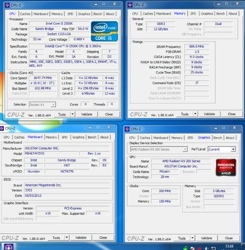This screenshot has height=250, width=245.
Task: Click the Action Center flag tray icon
Action: (x=192, y=248)
